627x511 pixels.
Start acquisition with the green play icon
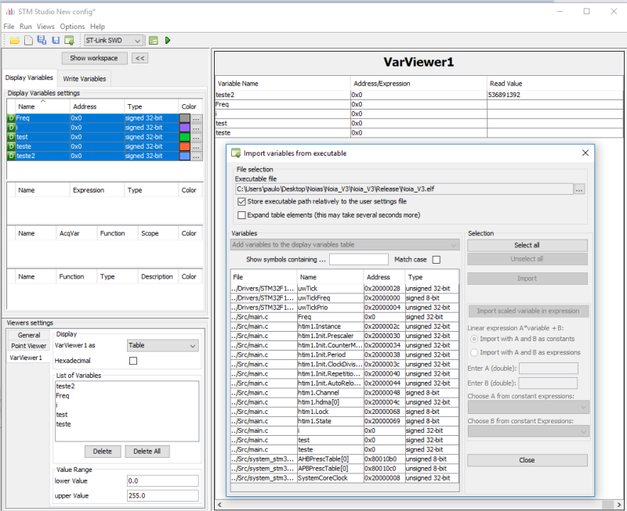pyautogui.click(x=168, y=41)
